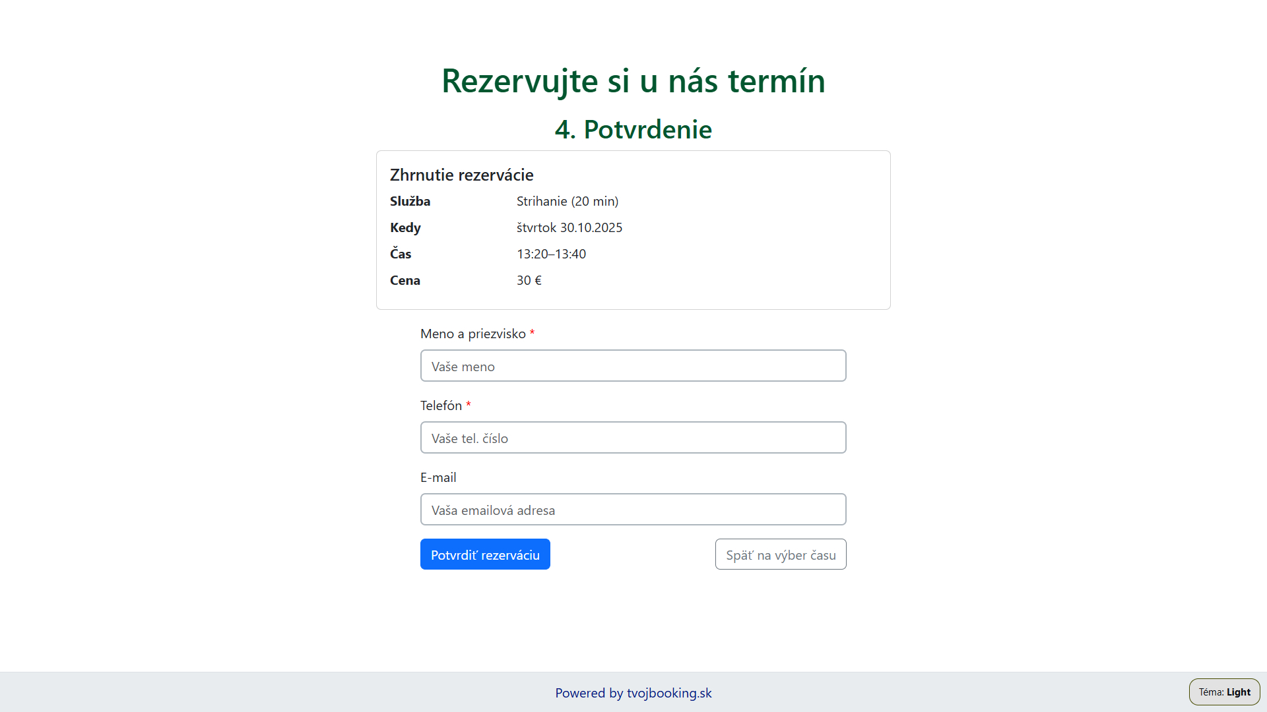Click the Telefón field label
This screenshot has height=712, width=1267.
tap(441, 405)
